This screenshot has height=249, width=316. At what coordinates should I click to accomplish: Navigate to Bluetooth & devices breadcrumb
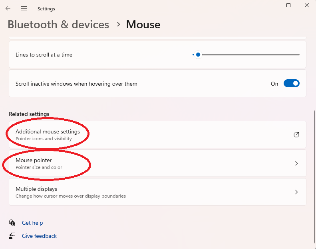tap(58, 25)
